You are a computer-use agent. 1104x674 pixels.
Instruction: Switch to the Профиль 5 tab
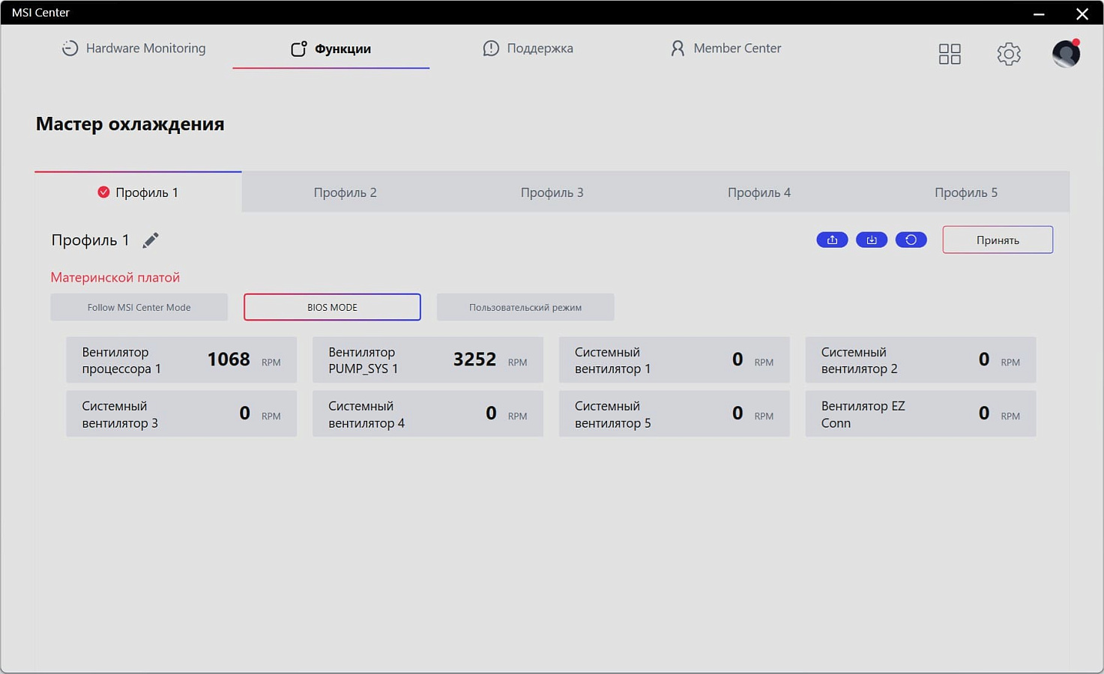pyautogui.click(x=966, y=192)
